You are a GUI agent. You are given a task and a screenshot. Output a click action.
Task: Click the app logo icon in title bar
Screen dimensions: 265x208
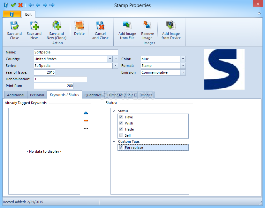click(6, 5)
